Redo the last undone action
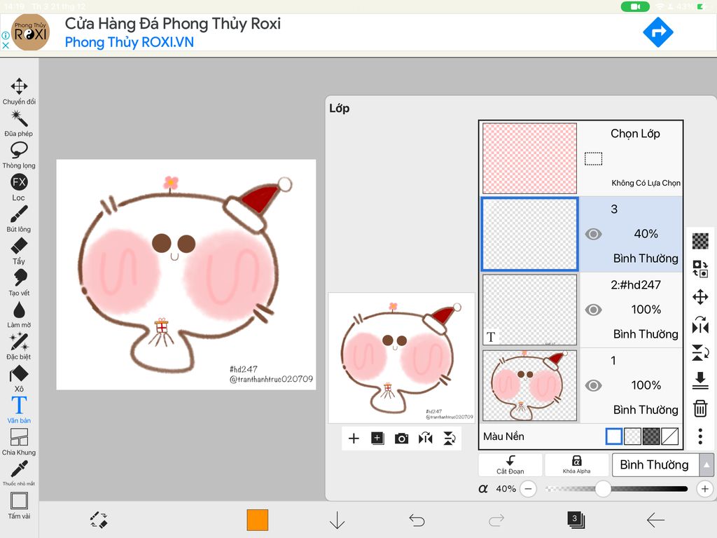Screen dimensions: 717x538 (496, 520)
